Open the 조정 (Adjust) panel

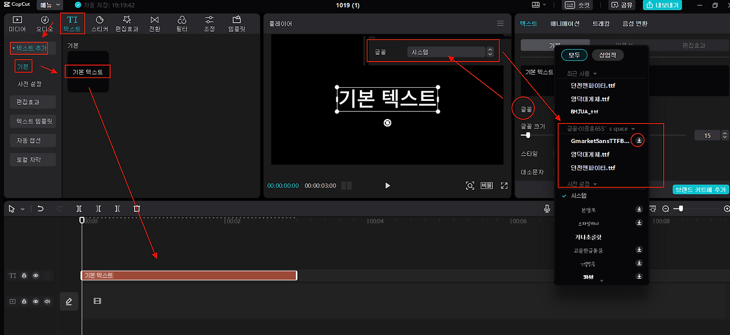tap(209, 23)
